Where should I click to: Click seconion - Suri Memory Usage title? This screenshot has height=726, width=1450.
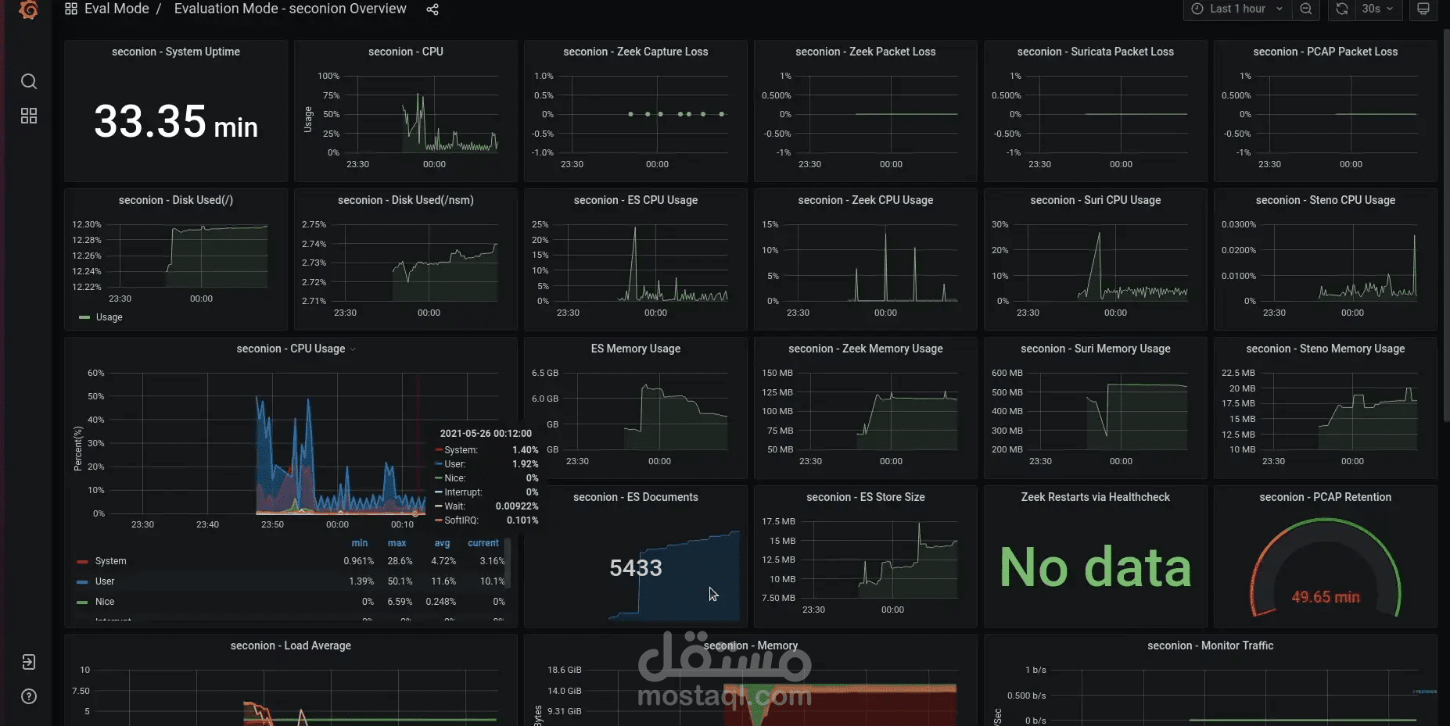point(1096,349)
